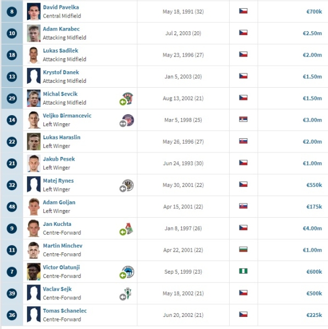
Task: Open Tomas Schanelec's player name link
Action: click(65, 311)
